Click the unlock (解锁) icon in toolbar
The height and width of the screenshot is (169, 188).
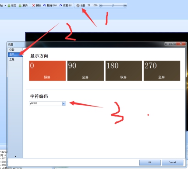pyautogui.click(x=20, y=6)
